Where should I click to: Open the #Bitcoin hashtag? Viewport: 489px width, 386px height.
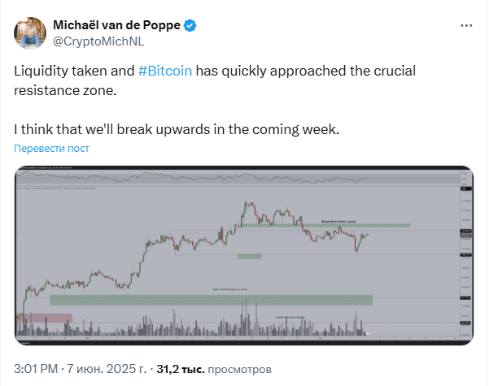pos(165,71)
